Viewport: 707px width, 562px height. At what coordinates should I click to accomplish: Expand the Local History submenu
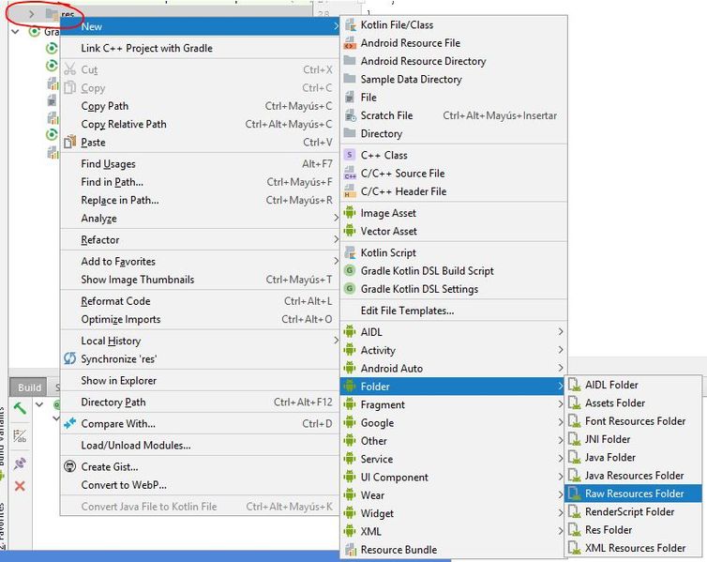coord(336,340)
